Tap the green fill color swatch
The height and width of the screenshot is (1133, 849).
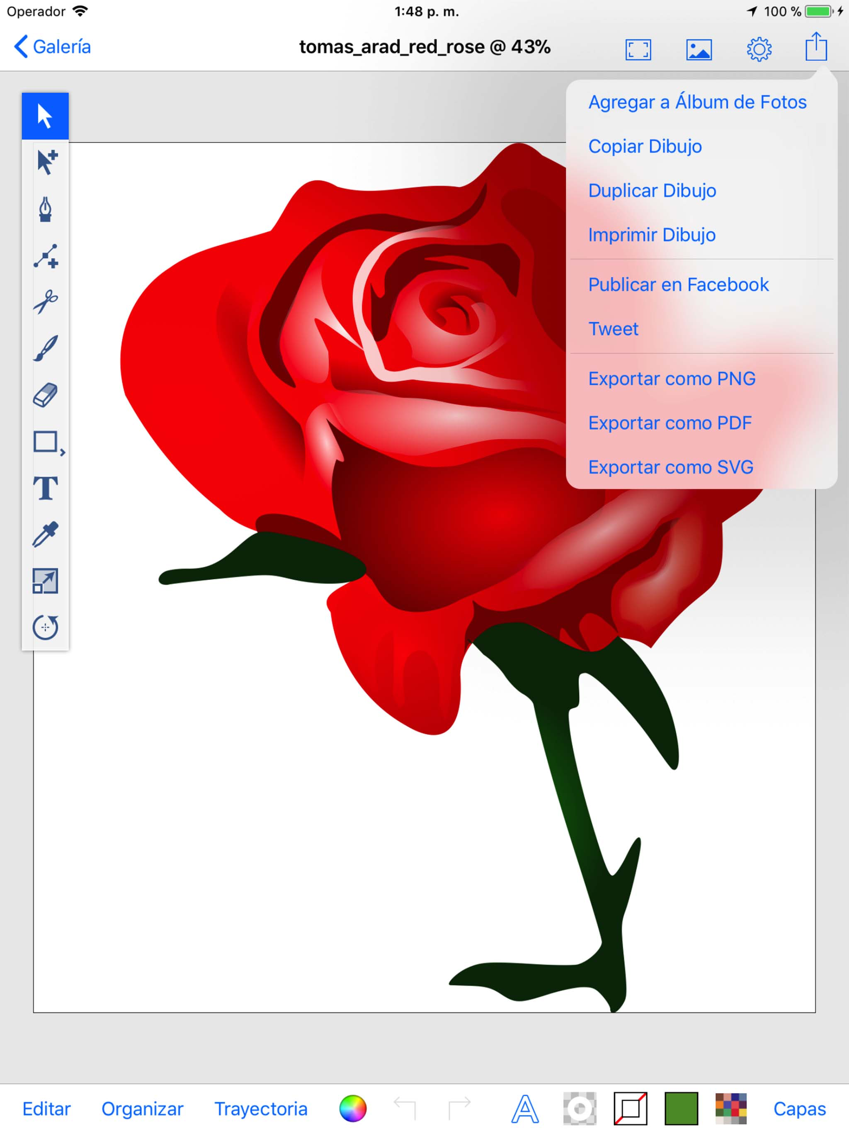(681, 1109)
